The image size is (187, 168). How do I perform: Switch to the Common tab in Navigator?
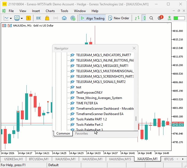tap(63, 133)
